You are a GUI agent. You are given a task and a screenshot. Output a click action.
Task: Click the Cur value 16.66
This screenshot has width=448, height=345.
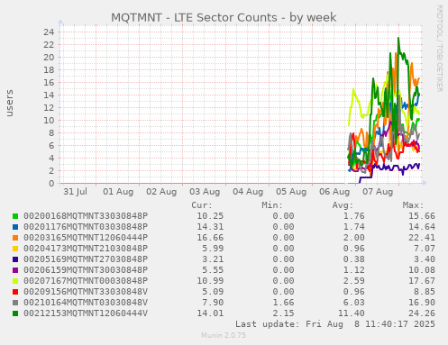click(210, 238)
